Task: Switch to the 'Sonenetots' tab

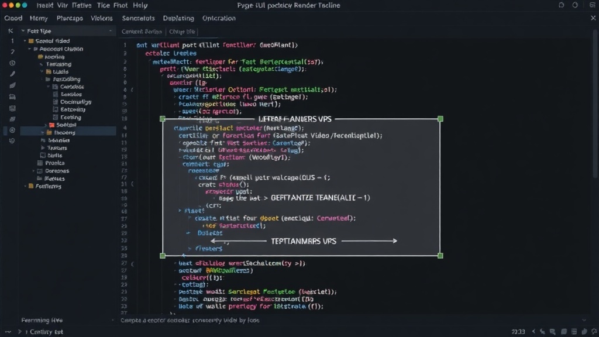Action: 138,18
